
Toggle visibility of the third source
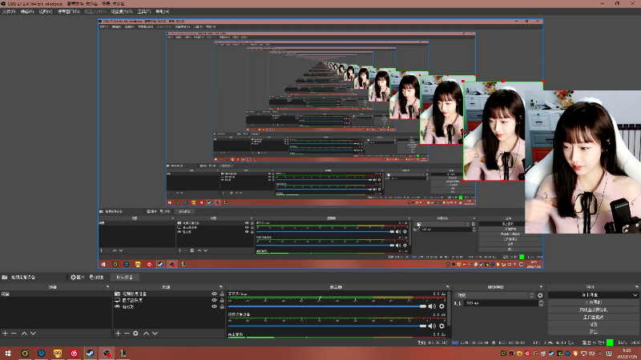214,306
